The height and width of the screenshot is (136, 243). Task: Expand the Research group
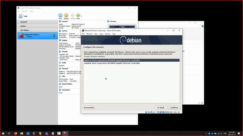click(x=19, y=22)
